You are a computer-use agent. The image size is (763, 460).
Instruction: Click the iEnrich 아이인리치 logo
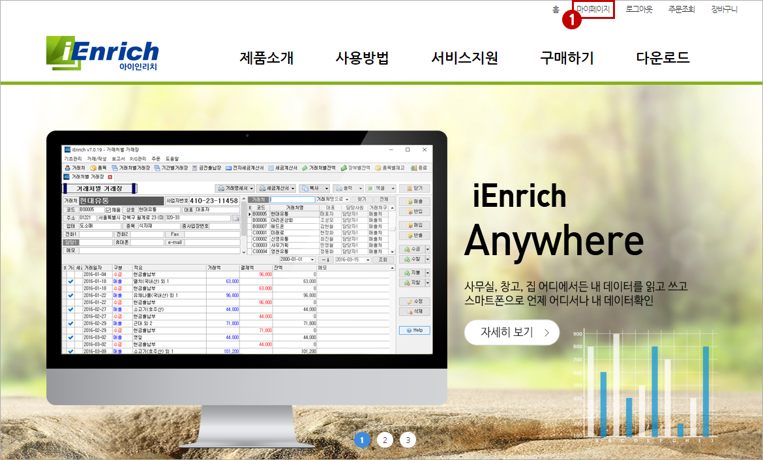(x=102, y=53)
